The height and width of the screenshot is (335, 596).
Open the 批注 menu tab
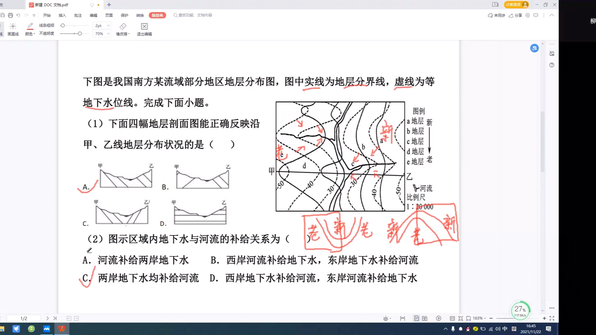pyautogui.click(x=78, y=15)
